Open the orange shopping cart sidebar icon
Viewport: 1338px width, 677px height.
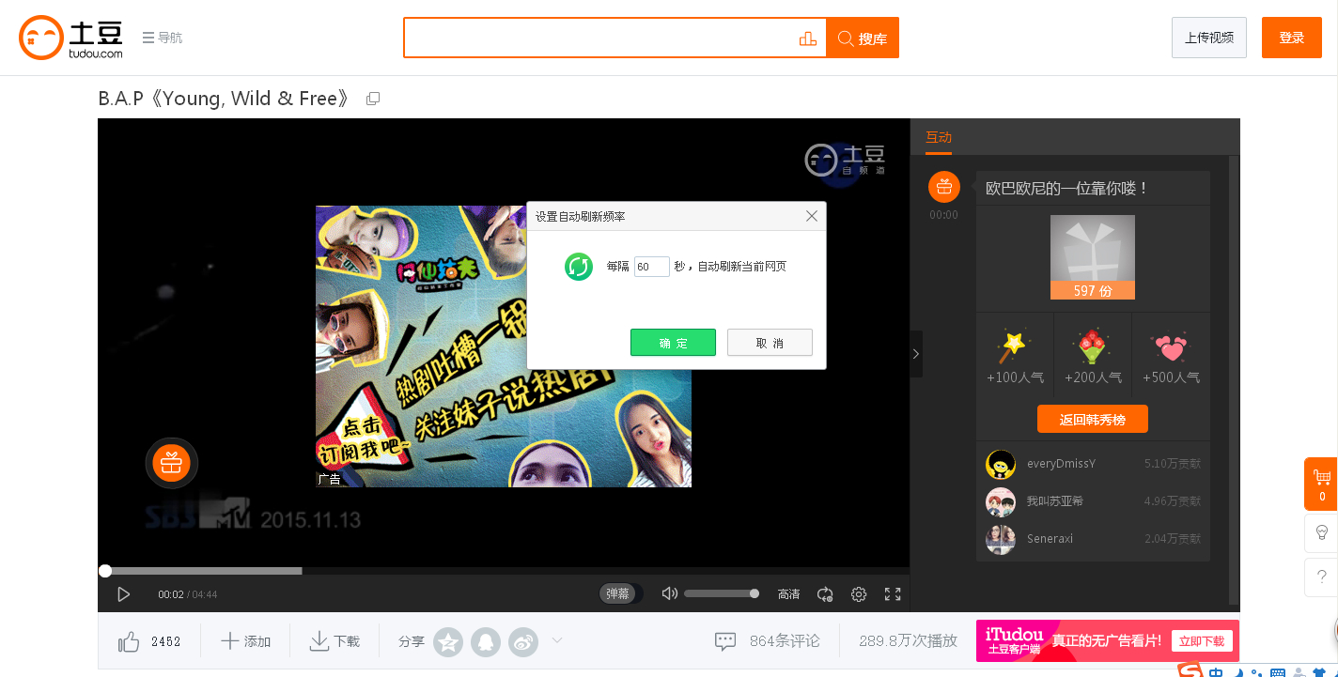point(1321,485)
